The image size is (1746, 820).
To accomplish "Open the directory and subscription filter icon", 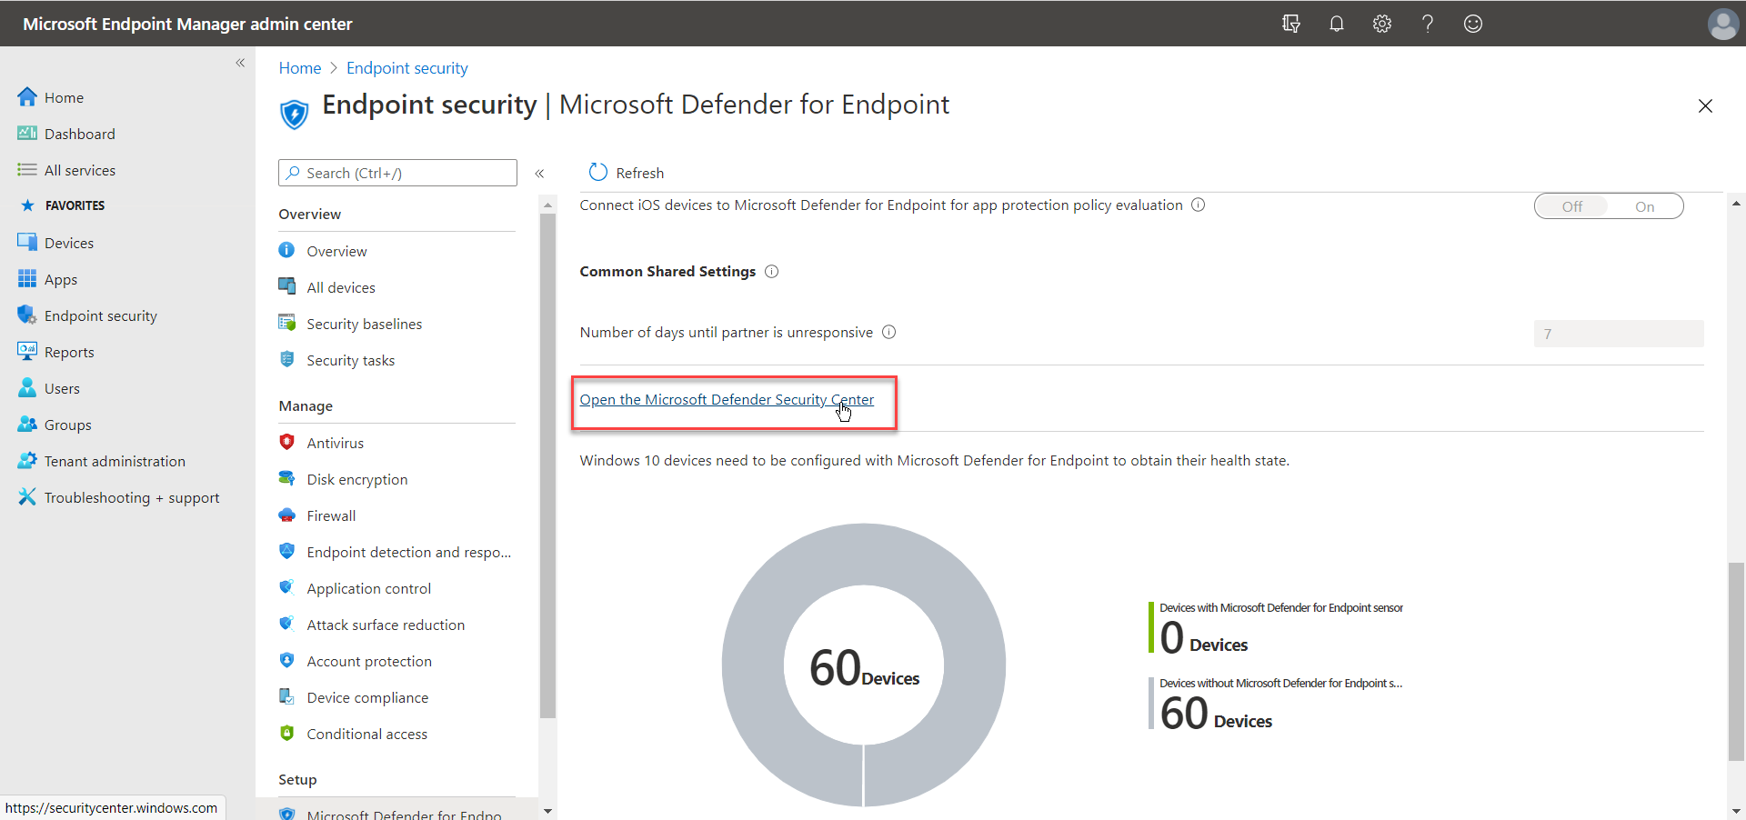I will pyautogui.click(x=1290, y=24).
